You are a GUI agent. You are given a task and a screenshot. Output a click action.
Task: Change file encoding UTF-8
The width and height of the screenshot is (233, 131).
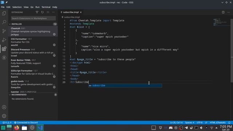[200, 123]
